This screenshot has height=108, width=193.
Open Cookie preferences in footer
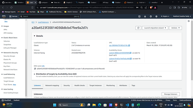click(x=185, y=100)
